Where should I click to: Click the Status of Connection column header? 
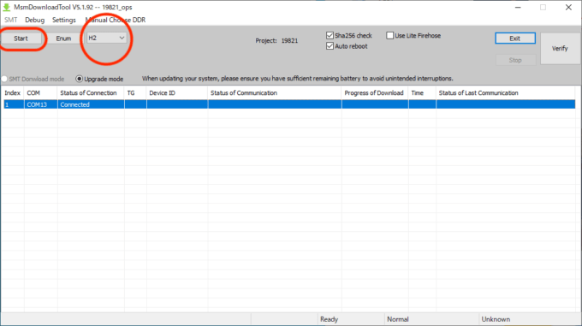[91, 93]
